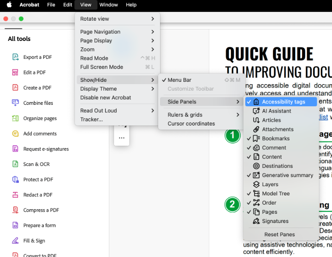Open the Help menu
Viewport: 332px width, 257px height.
(131, 5)
